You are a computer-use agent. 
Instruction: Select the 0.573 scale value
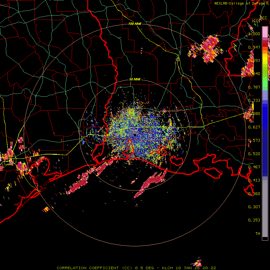coord(254,140)
